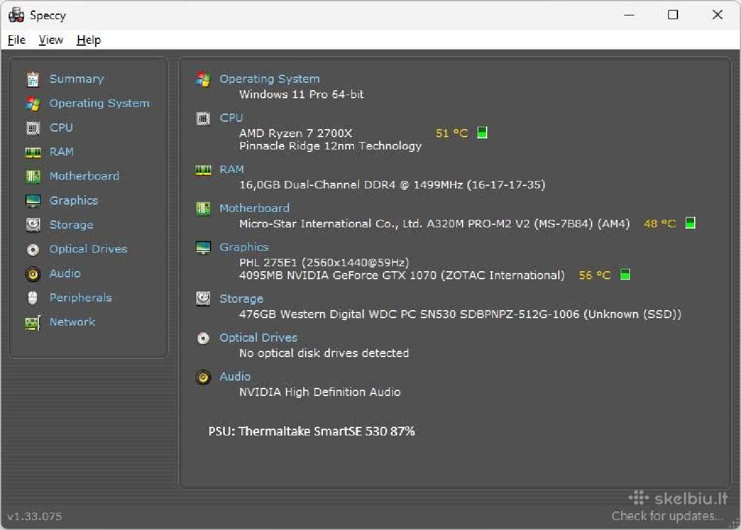741x530 pixels.
Task: Click the Network card icon in sidebar
Action: click(x=33, y=322)
